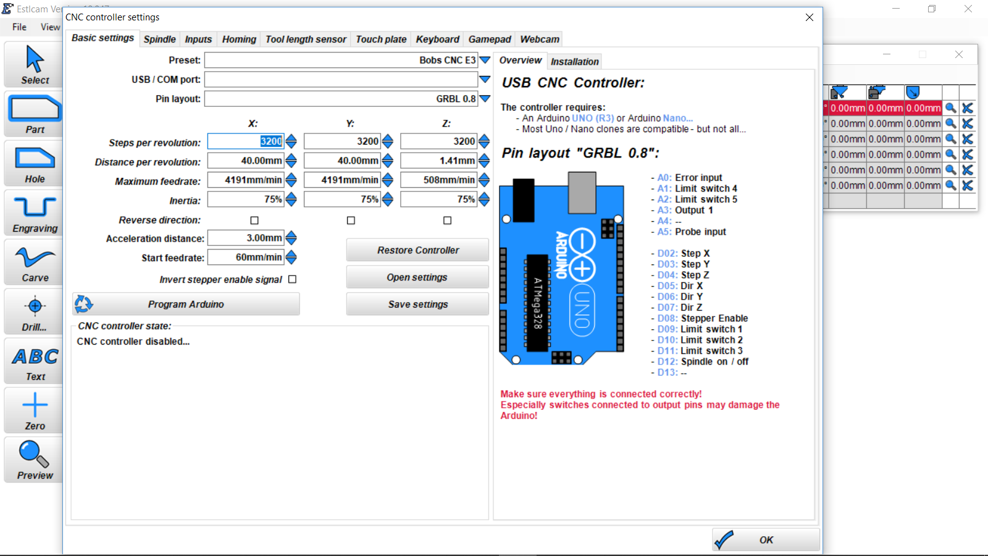
Task: Expand the Pin layout dropdown
Action: coord(485,99)
